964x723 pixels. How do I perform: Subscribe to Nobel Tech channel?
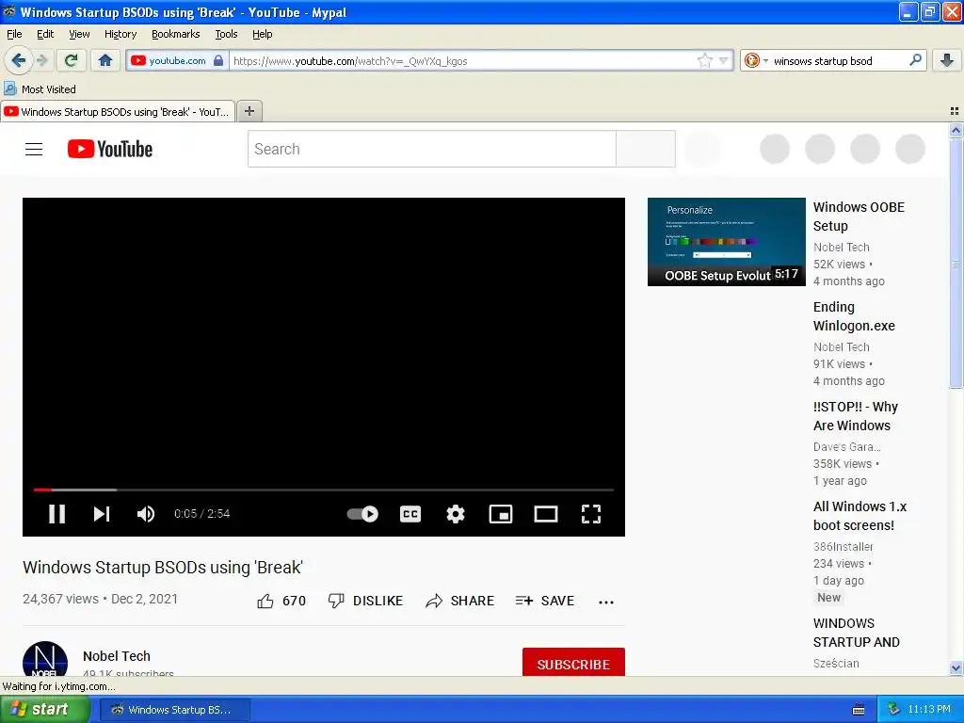tap(573, 662)
